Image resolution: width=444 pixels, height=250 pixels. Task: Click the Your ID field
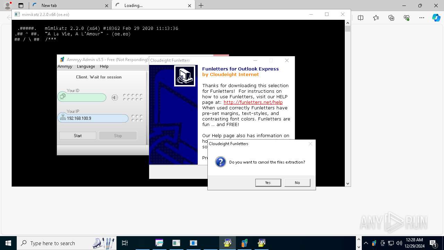pos(82,97)
